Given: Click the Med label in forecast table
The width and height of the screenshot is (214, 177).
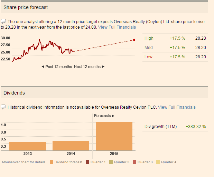Looking at the screenshot, I should tap(149, 48).
